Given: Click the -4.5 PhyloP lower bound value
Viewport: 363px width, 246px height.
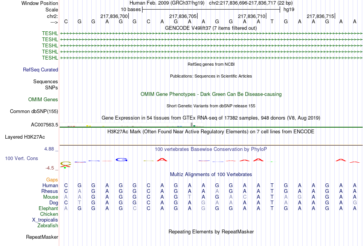Looking at the screenshot, I should click(50, 168).
